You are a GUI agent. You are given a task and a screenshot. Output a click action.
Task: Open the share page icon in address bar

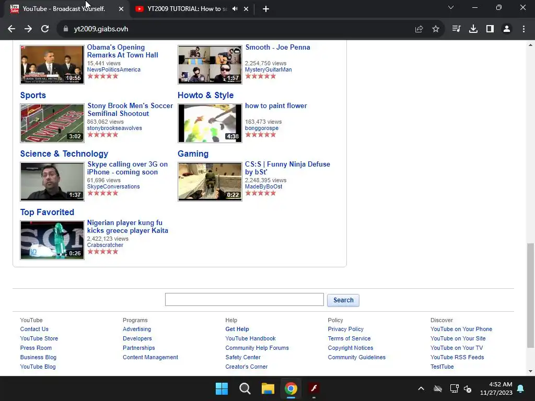coord(419,29)
